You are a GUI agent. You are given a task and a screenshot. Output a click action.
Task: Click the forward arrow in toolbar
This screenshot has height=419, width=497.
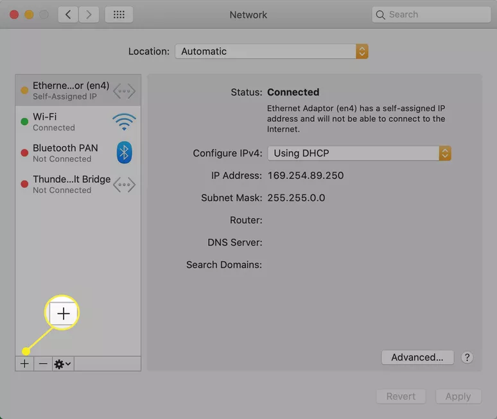[x=89, y=15]
